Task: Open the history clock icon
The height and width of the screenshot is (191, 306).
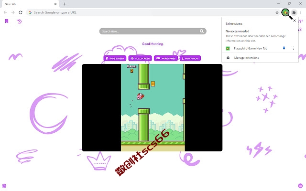Action: coord(19,21)
